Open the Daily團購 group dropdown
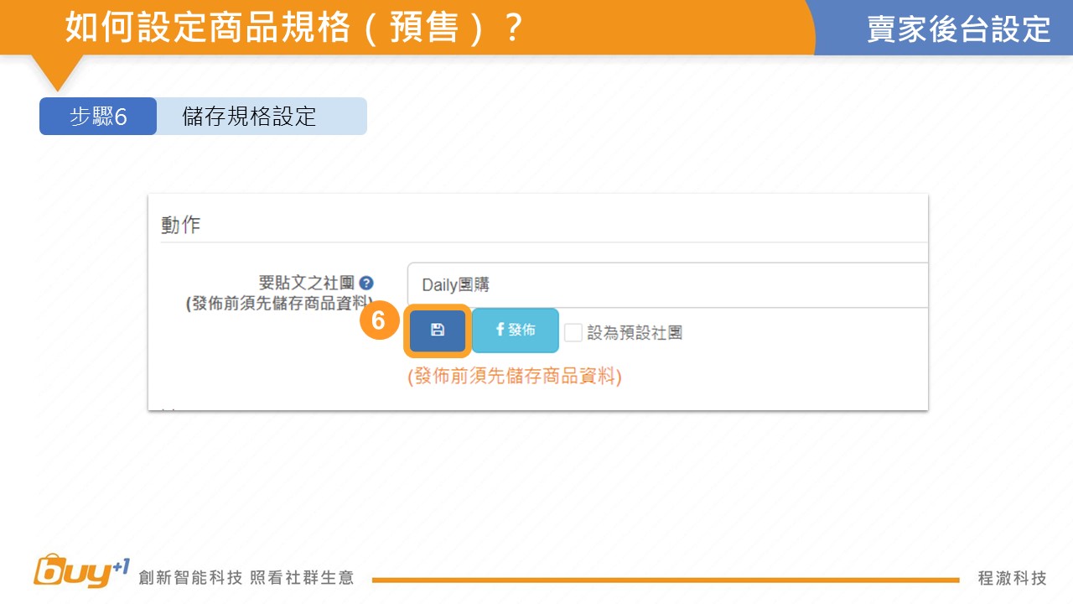Image resolution: width=1073 pixels, height=604 pixels. (x=667, y=285)
